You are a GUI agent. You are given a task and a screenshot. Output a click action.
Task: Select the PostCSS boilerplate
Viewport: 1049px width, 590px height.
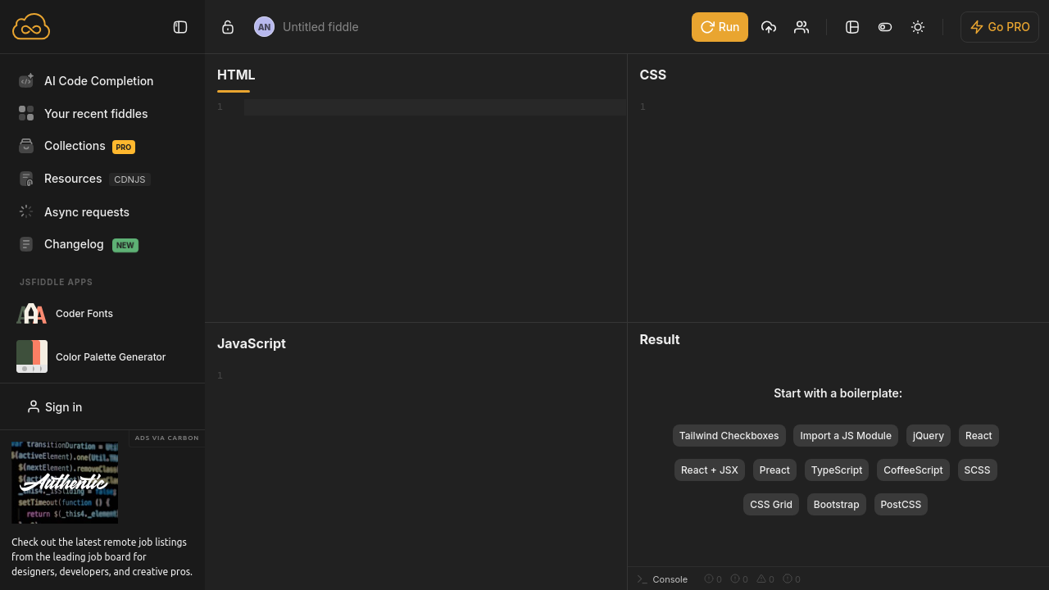[x=901, y=505]
